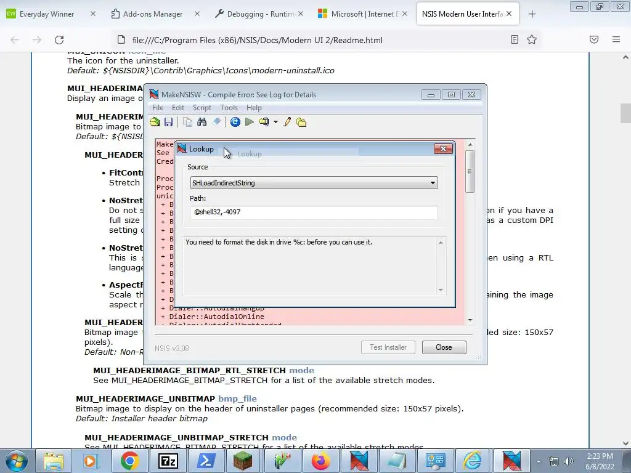Close the Add-ons Manager tab
The width and height of the screenshot is (631, 473).
click(x=197, y=14)
